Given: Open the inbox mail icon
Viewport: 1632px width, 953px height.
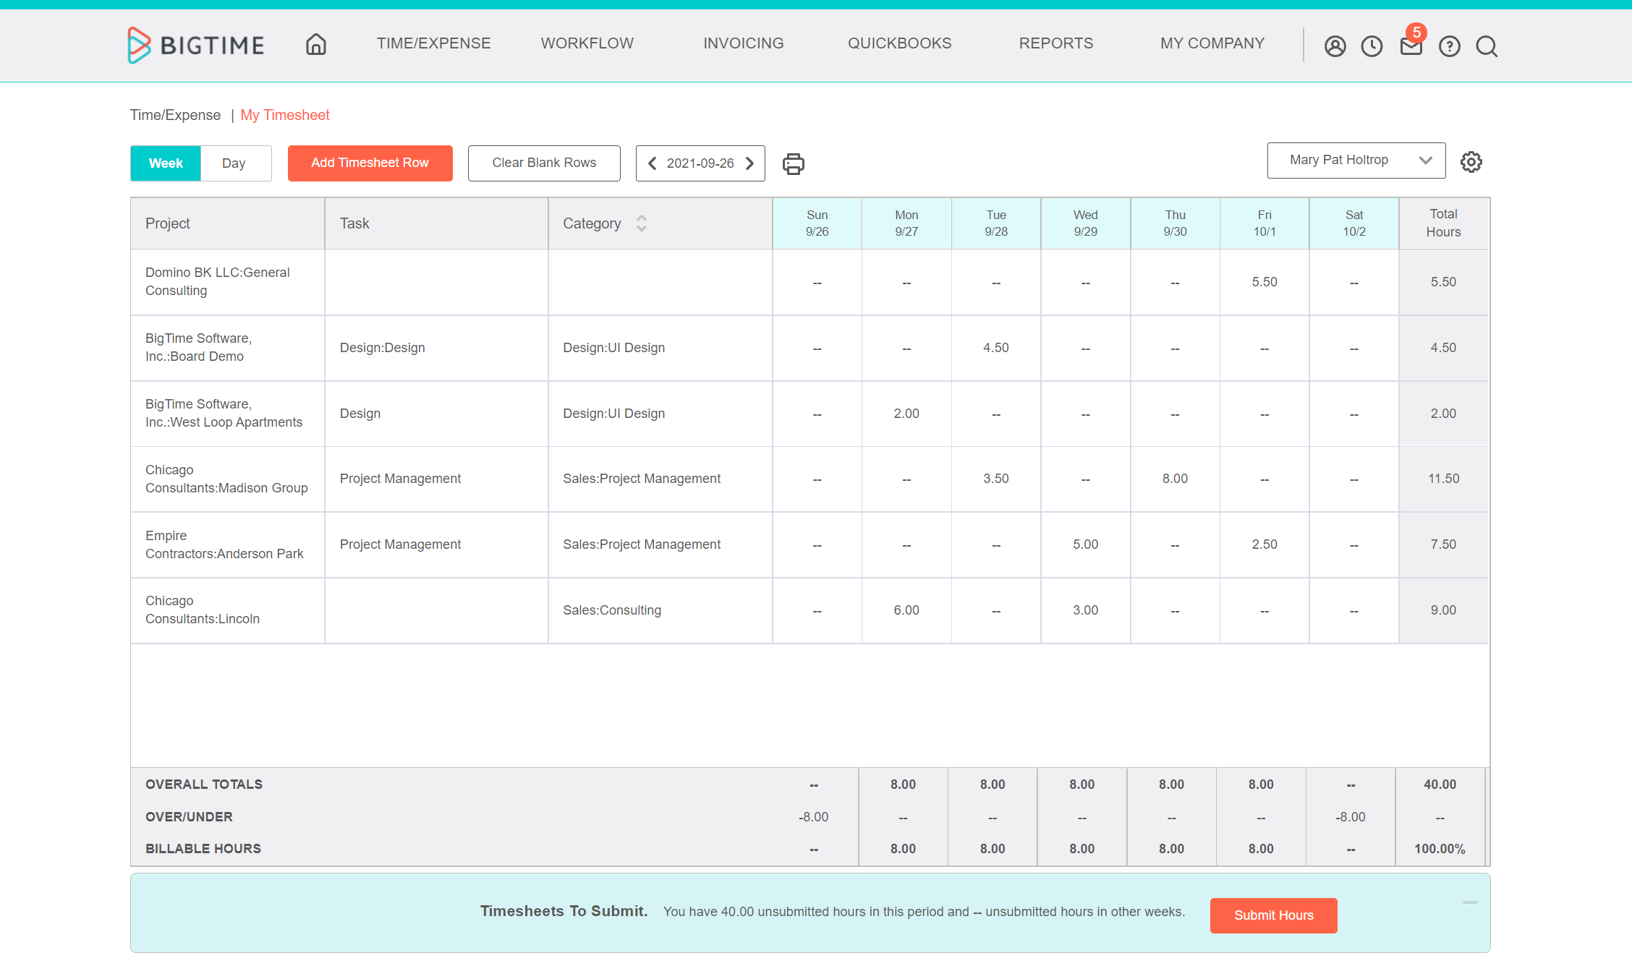Looking at the screenshot, I should coord(1411,46).
